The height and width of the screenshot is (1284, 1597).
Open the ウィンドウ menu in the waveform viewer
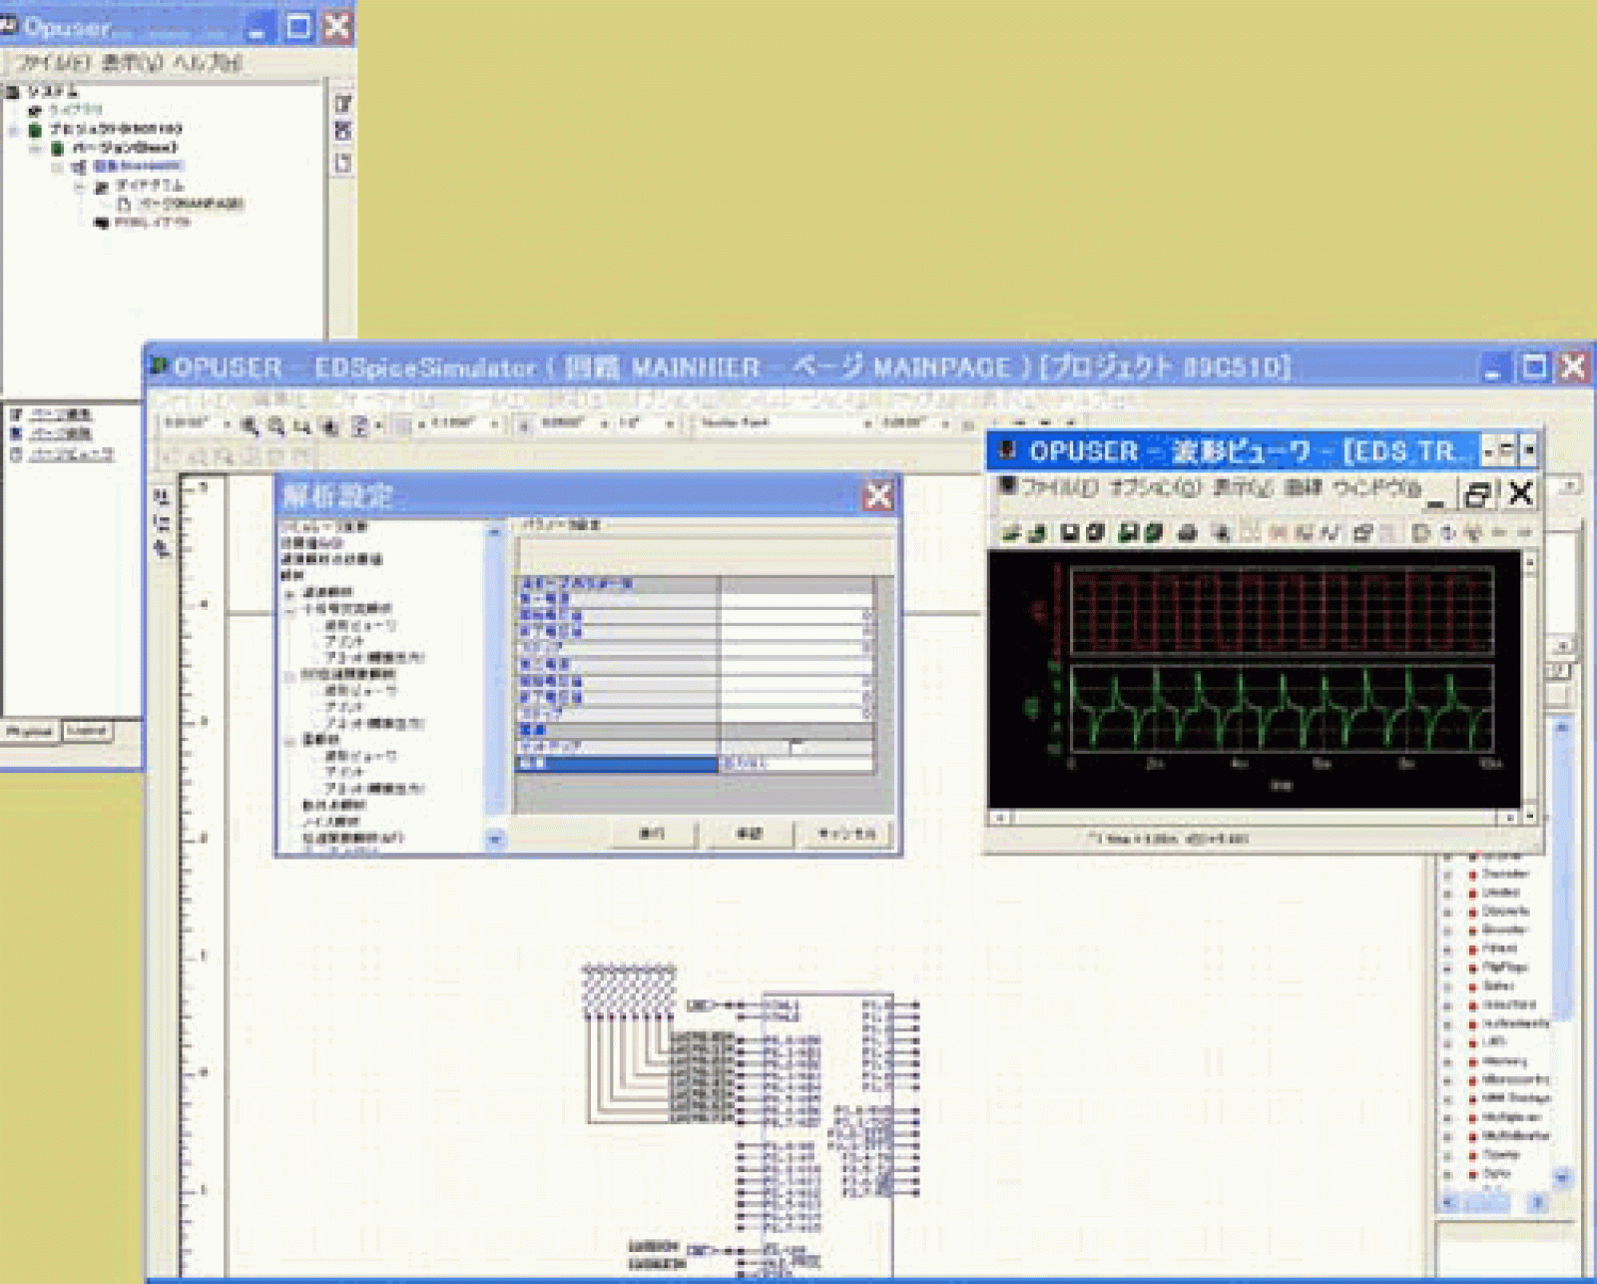point(1376,487)
